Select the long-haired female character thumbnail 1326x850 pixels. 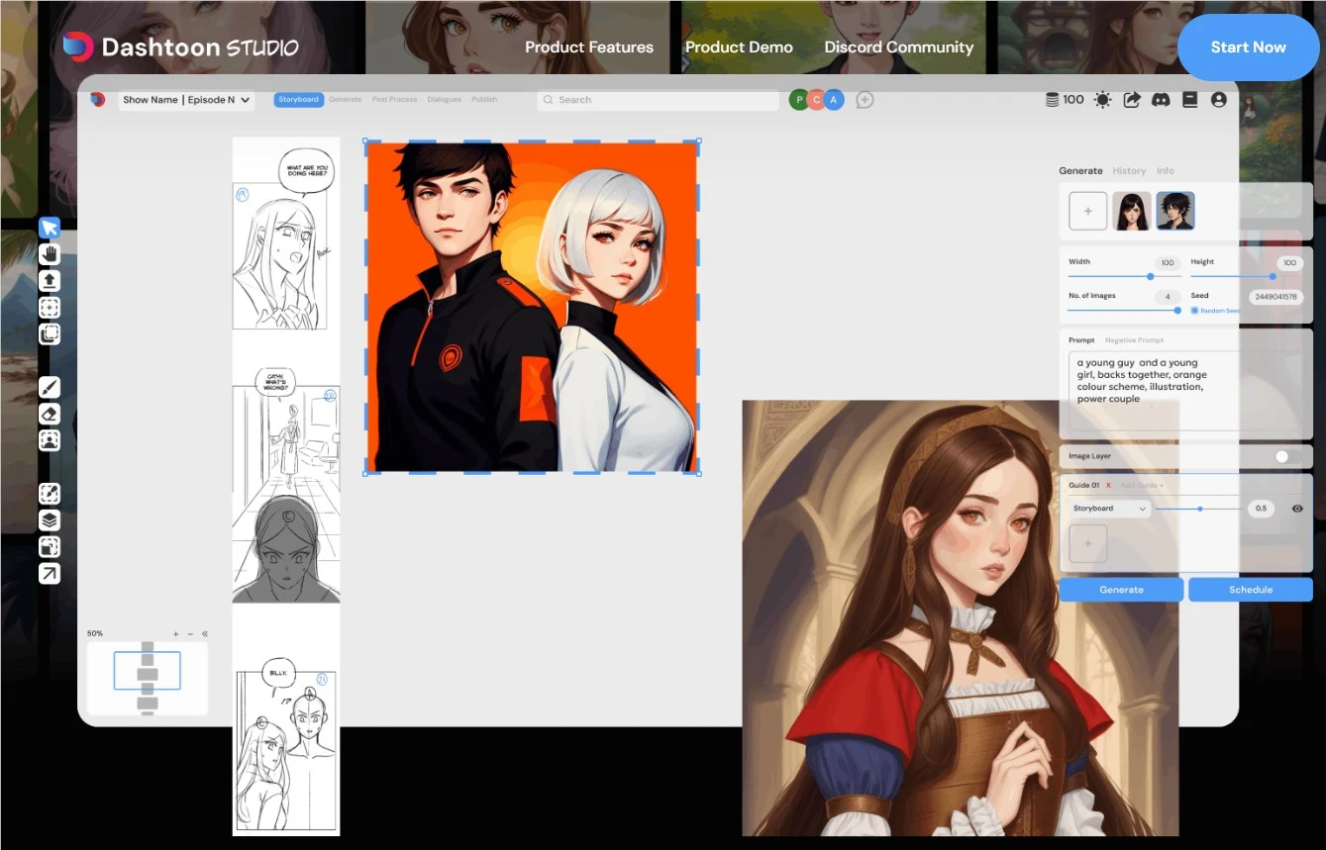click(x=1132, y=212)
